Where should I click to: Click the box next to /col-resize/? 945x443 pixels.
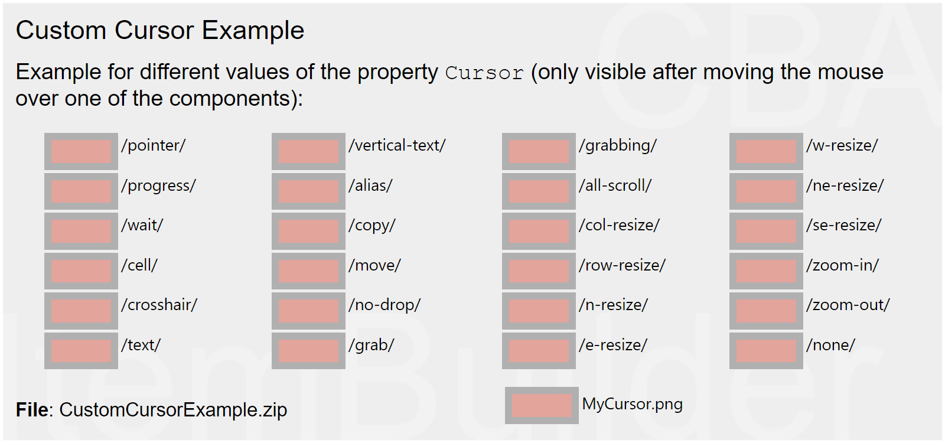click(x=539, y=231)
